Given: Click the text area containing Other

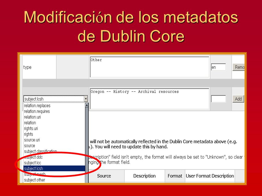Looking at the screenshot, I should [x=150, y=67].
